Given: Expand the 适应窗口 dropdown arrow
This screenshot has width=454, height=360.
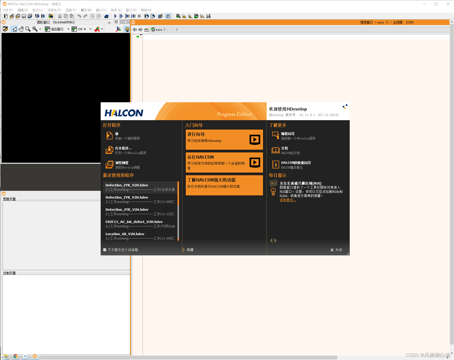Looking at the screenshot, I should pyautogui.click(x=68, y=29).
